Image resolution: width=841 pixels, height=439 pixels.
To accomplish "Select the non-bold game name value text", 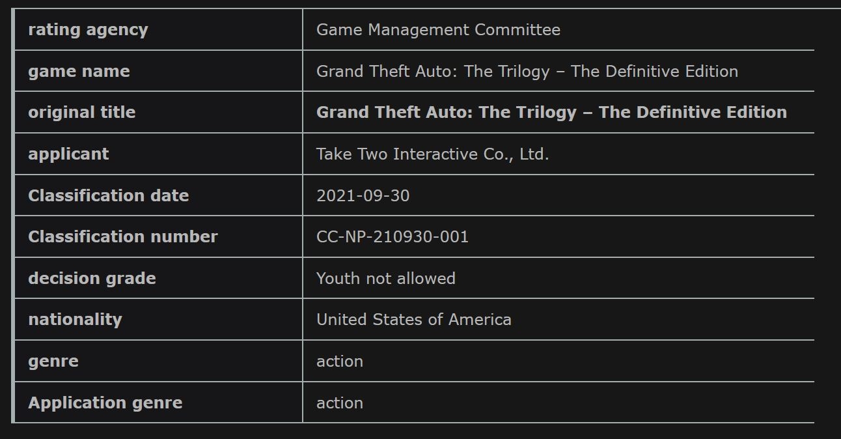I will tap(527, 72).
